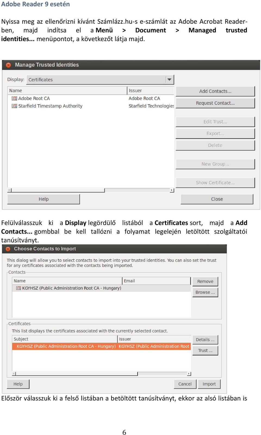The height and width of the screenshot is (435, 261).
Task: Select the Adobe Root CA name entry
Action: 34,98
